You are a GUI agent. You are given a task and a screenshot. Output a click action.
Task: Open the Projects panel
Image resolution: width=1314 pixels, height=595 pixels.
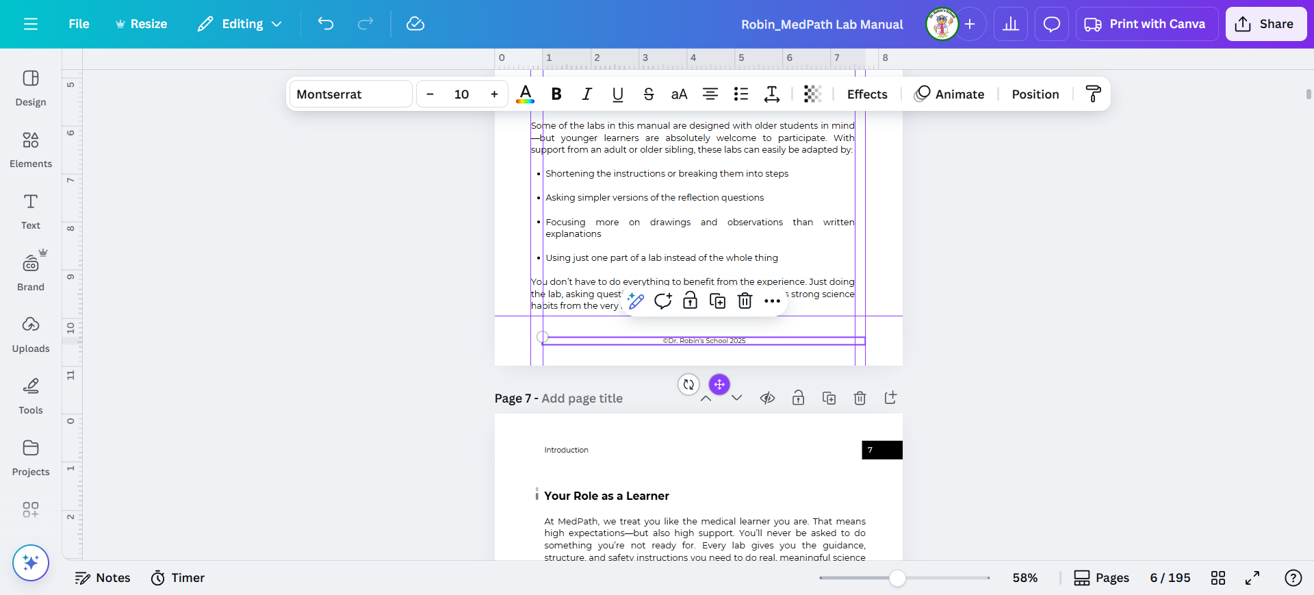pos(31,459)
